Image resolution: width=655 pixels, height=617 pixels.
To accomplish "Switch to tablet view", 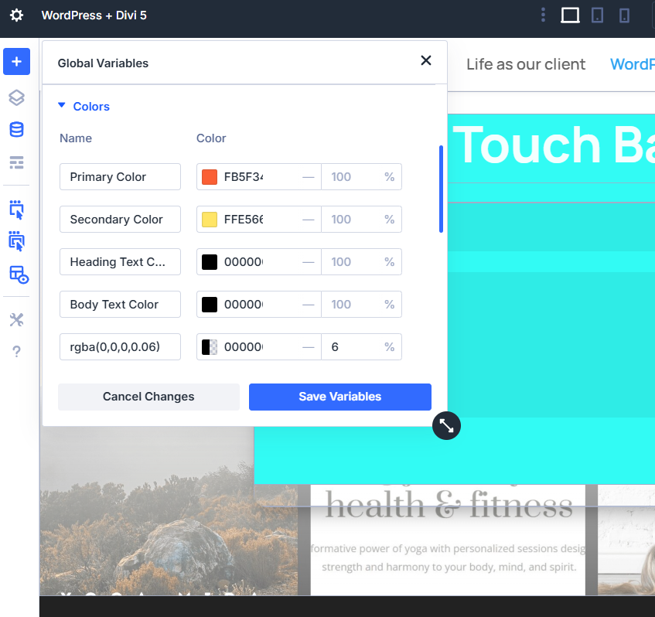I will coord(597,15).
